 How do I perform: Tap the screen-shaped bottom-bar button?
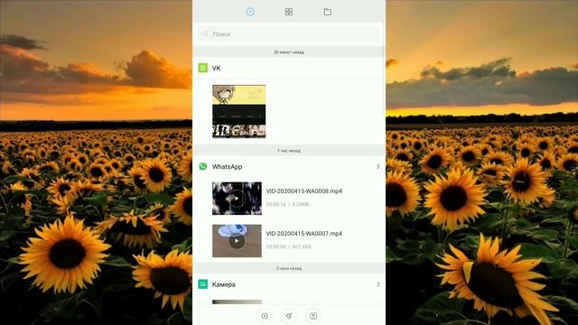click(313, 316)
